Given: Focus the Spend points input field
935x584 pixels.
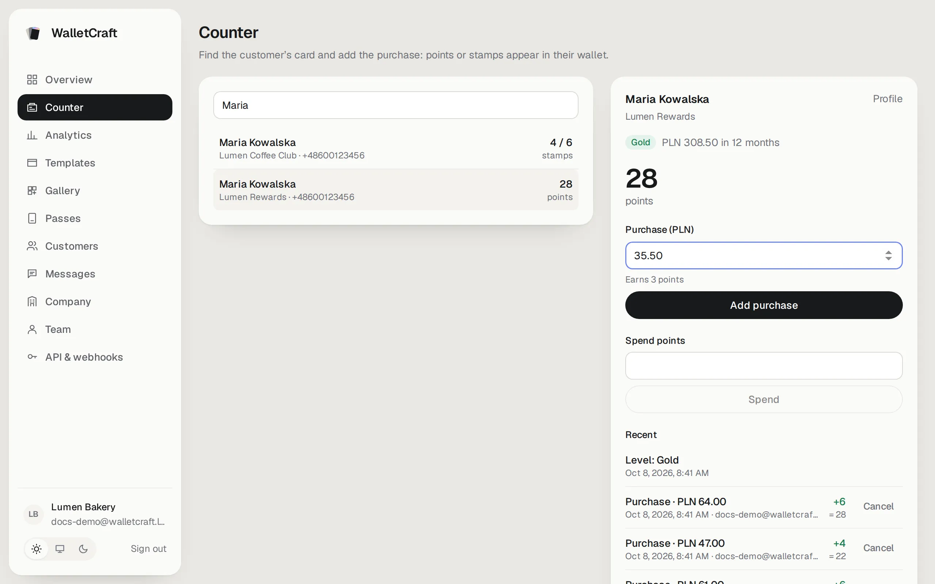Looking at the screenshot, I should [764, 366].
